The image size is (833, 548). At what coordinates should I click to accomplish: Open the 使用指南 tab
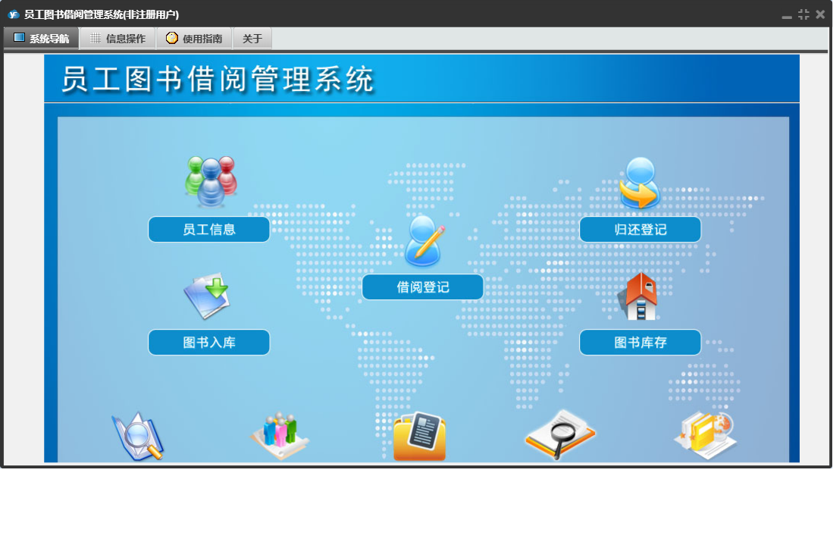point(195,38)
